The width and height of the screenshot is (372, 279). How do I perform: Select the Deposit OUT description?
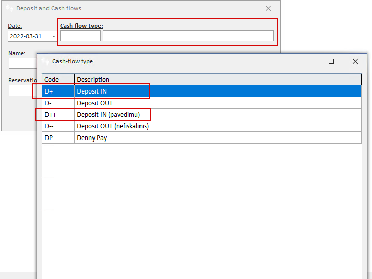click(x=218, y=103)
